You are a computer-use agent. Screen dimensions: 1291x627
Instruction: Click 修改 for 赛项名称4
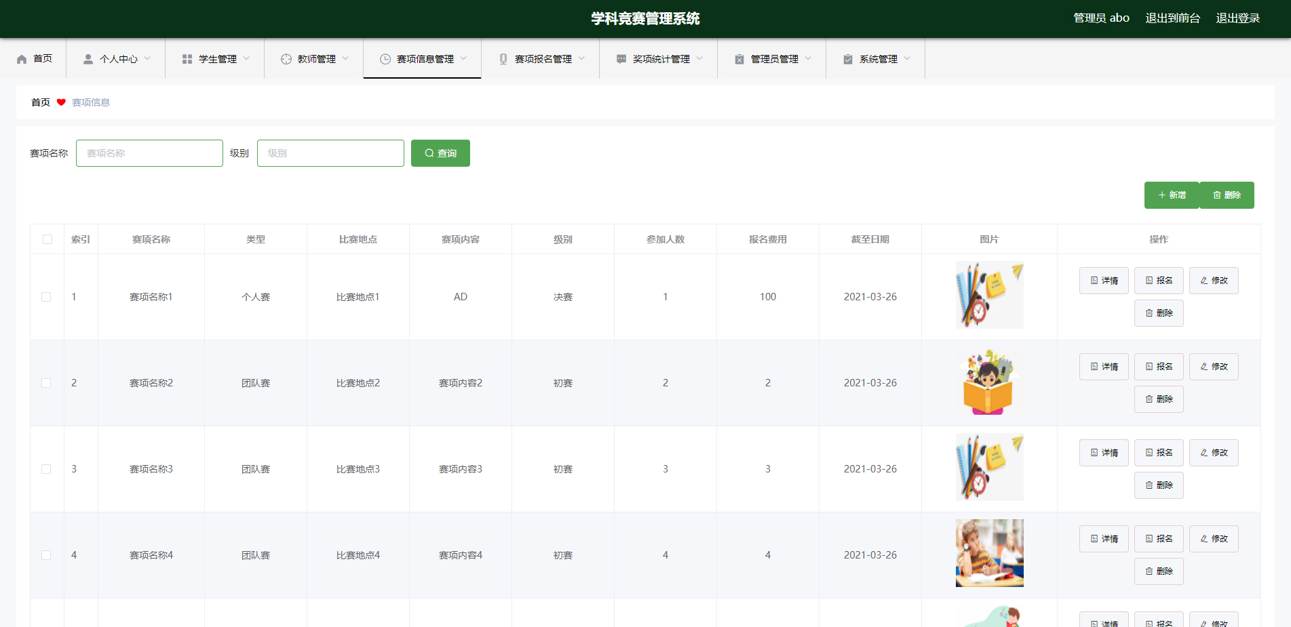tap(1214, 539)
